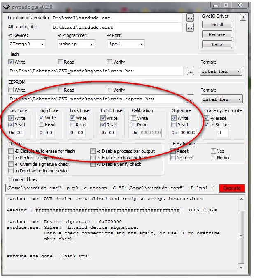Check GiveIO driver Status
Viewport: 254px width, 278px height.
217,44
